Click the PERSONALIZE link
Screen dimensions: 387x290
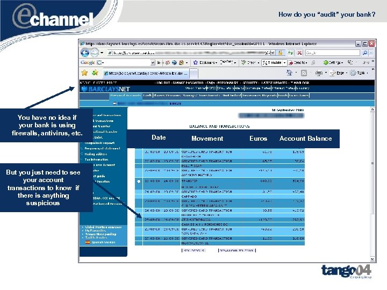tap(227, 83)
